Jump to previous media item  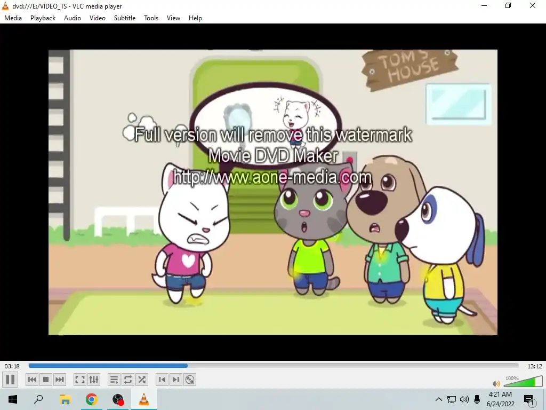(x=32, y=380)
